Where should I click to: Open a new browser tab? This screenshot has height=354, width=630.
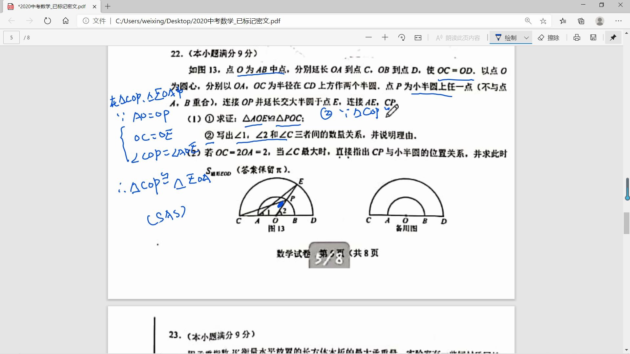[x=108, y=6]
